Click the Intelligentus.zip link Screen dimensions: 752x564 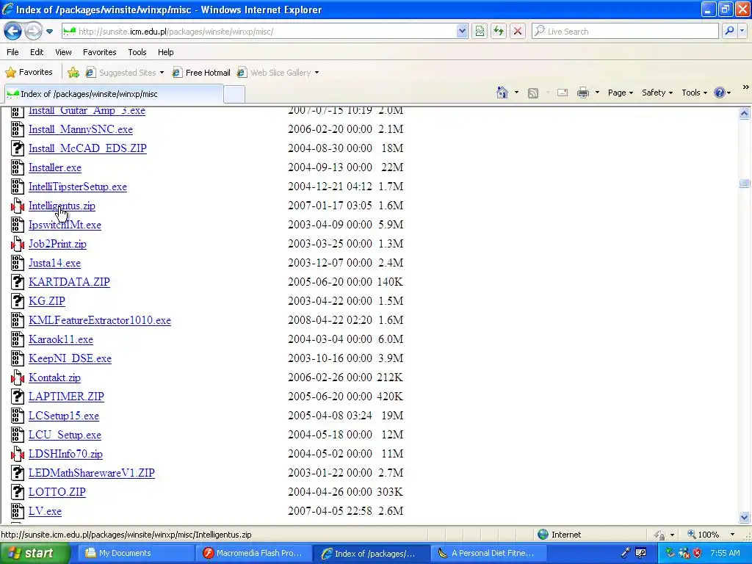coord(62,206)
